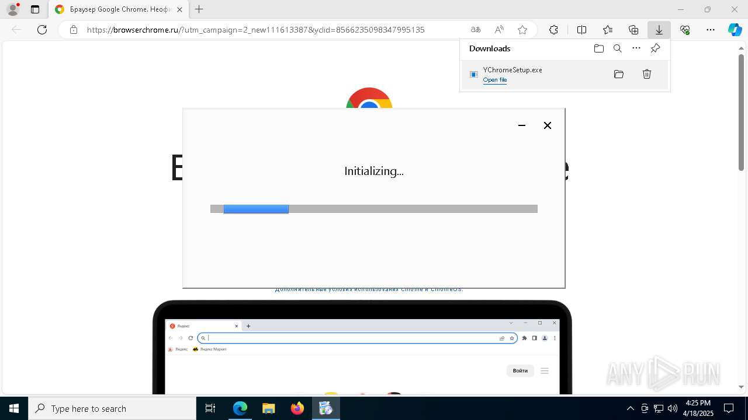Activate Read aloud icon
The width and height of the screenshot is (748, 420).
499,30
